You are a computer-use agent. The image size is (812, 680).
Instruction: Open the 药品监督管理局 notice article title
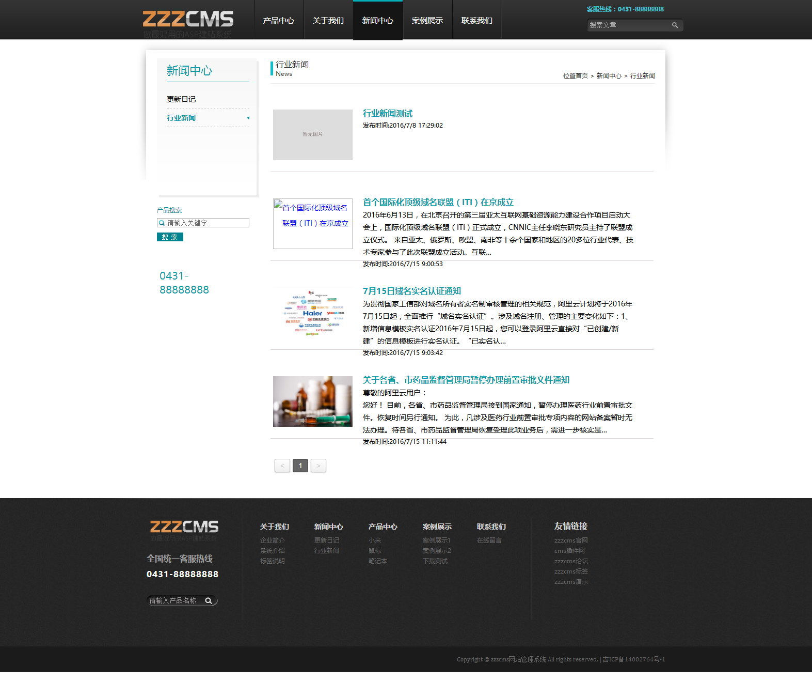(x=466, y=380)
